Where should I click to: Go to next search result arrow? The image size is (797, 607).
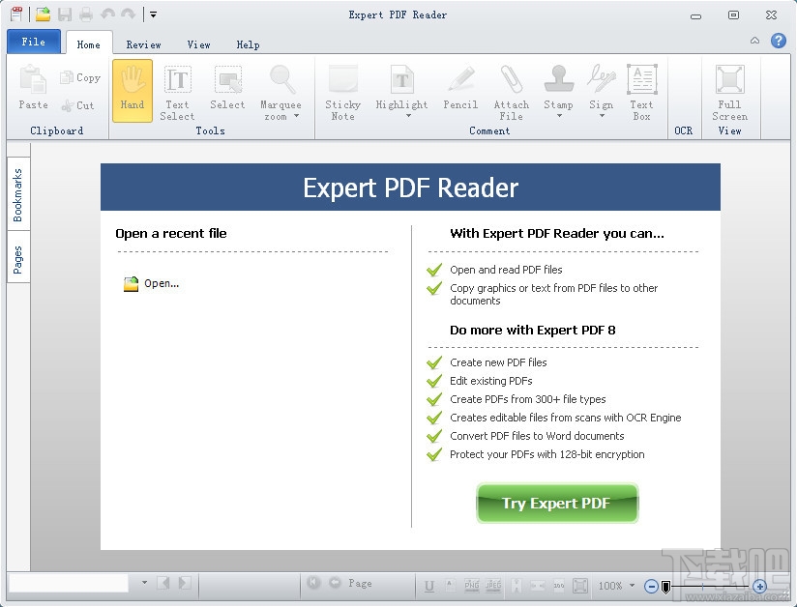185,583
